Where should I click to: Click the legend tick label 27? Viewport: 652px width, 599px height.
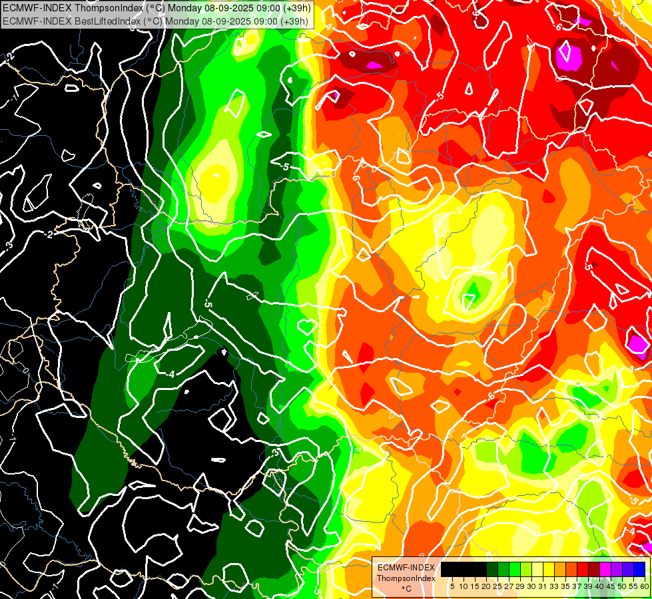point(509,586)
